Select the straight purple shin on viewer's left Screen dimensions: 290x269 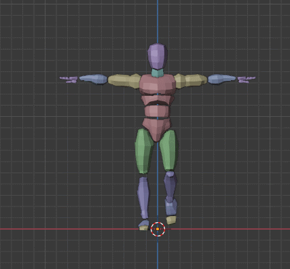click(x=143, y=198)
